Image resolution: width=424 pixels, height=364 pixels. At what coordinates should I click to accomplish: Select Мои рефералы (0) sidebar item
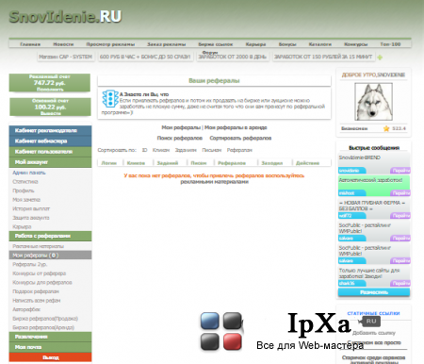(50, 256)
